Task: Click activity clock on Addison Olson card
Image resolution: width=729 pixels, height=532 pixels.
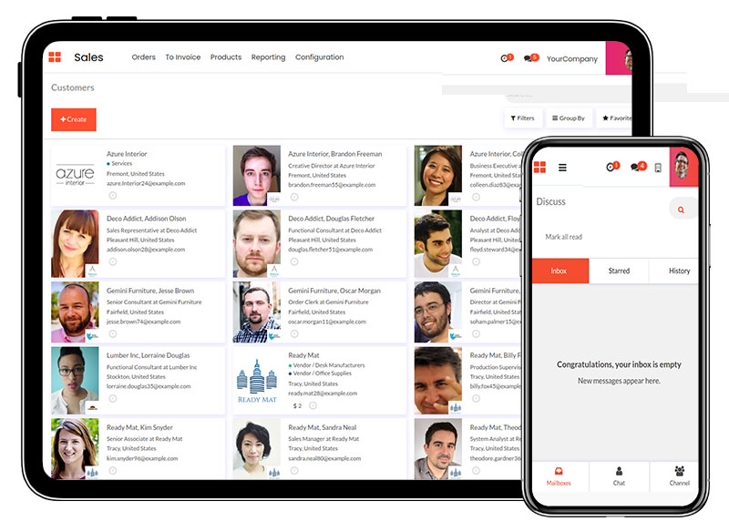Action: 112,261
